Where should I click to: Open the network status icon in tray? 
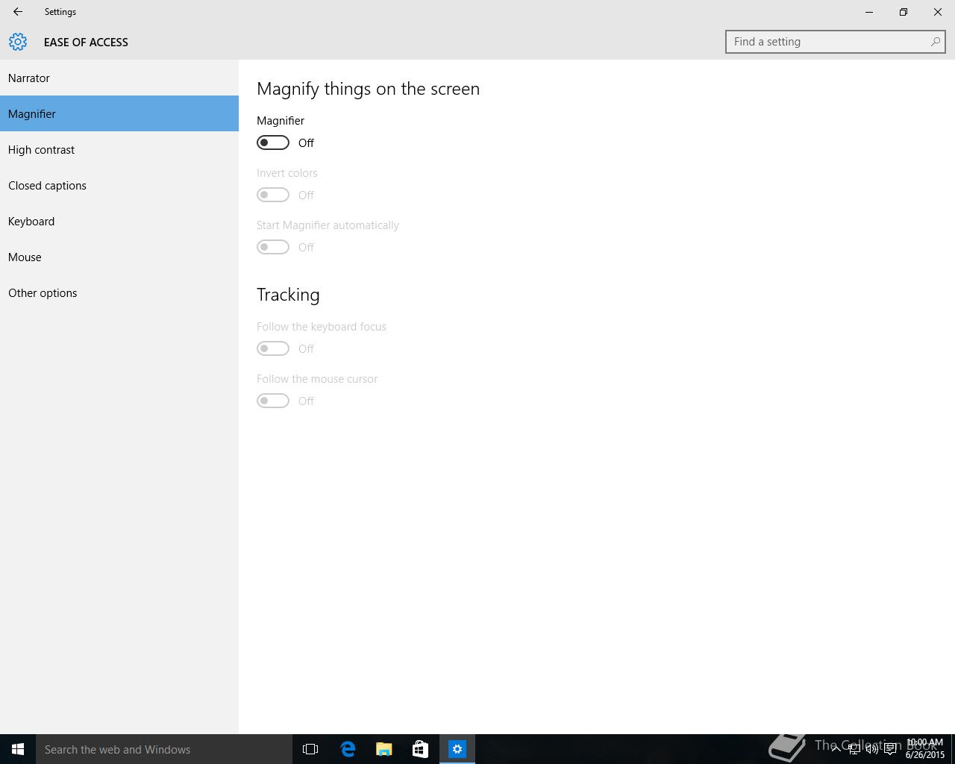coord(854,749)
